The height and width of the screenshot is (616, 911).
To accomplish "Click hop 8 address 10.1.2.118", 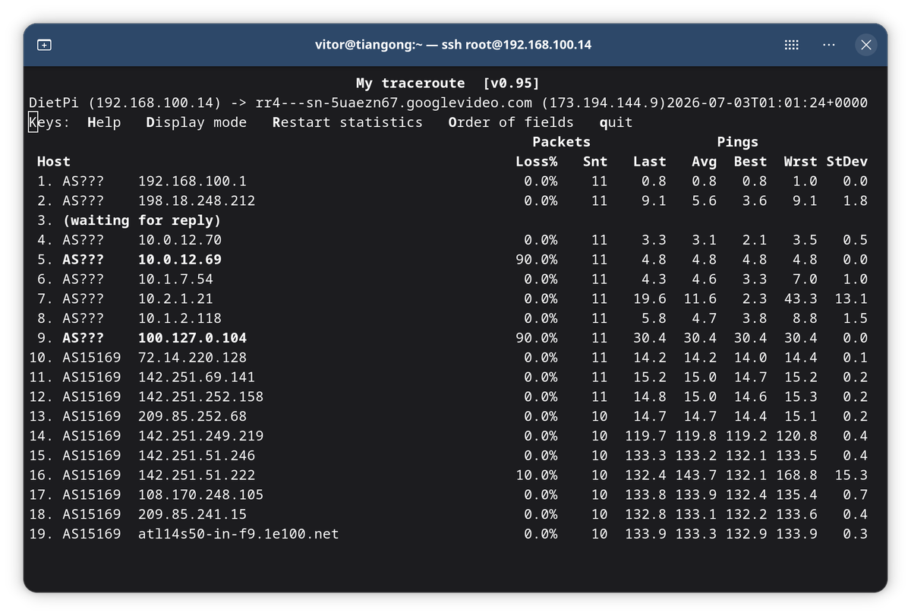I will click(180, 319).
